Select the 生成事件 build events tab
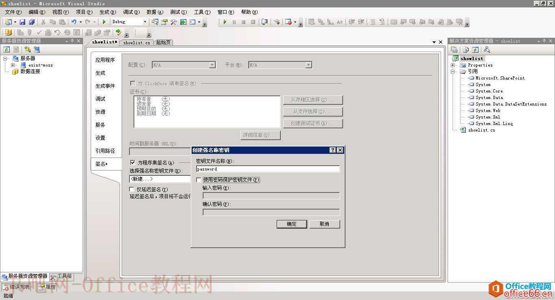This screenshot has height=300, width=555. 105,86
